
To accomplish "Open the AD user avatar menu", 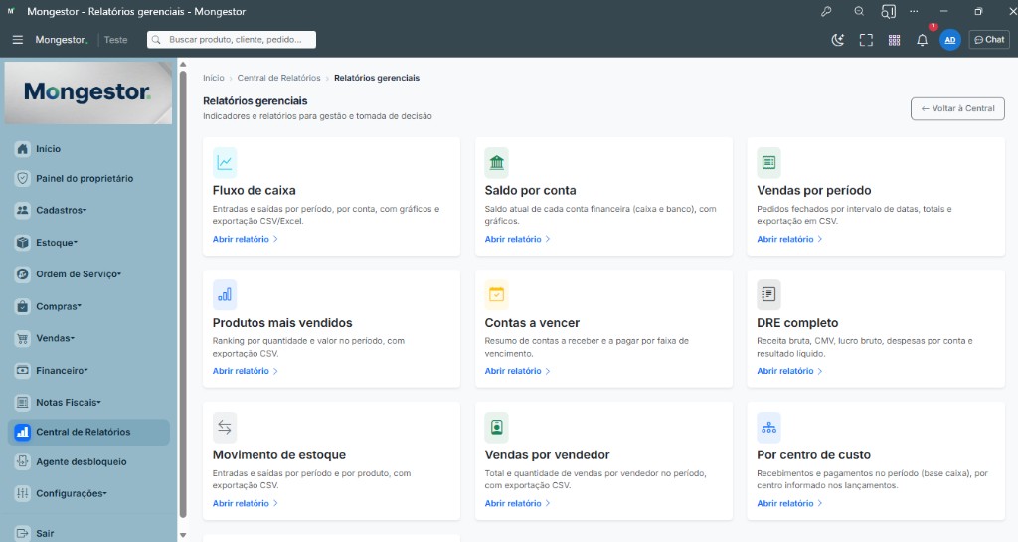I will coord(949,40).
